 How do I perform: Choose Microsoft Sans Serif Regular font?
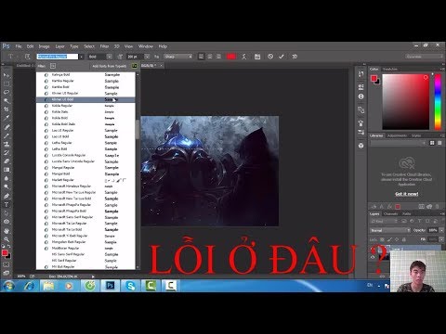point(85,217)
